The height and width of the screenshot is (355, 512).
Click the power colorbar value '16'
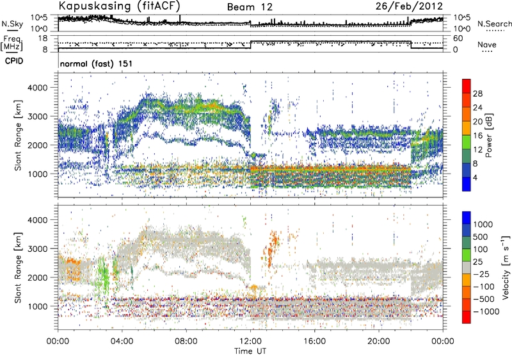(477, 136)
